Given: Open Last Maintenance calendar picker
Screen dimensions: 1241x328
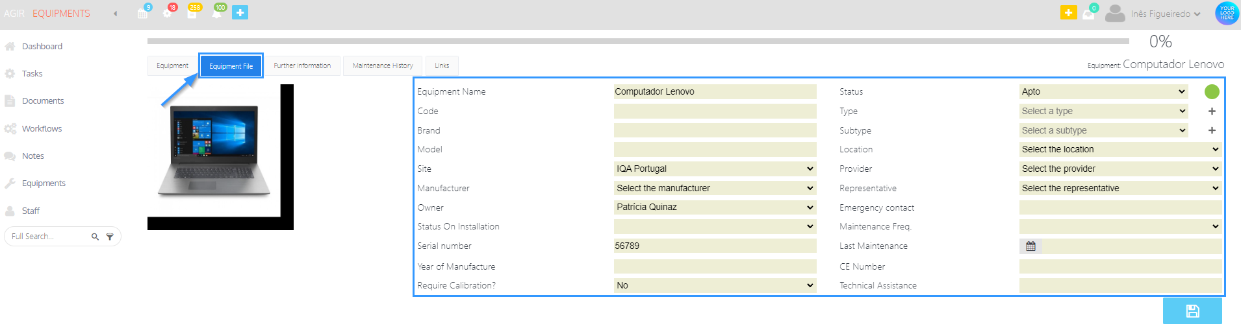Looking at the screenshot, I should pyautogui.click(x=1030, y=246).
